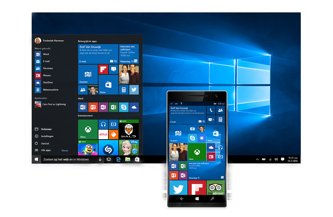Click the volume speaker icon in the tray
Image resolution: width=333 pixels, height=217 pixels.
(276, 159)
